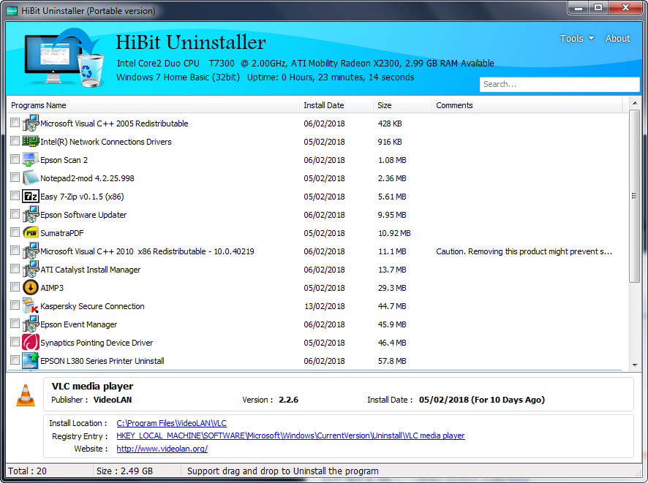Viewport: 648px width, 483px height.
Task: Click the Synaptics Pointing Device Driver icon
Action: point(31,342)
